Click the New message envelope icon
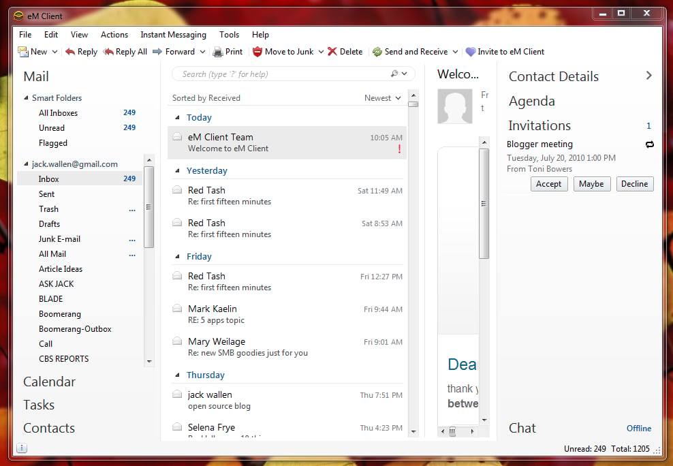 pyautogui.click(x=22, y=52)
